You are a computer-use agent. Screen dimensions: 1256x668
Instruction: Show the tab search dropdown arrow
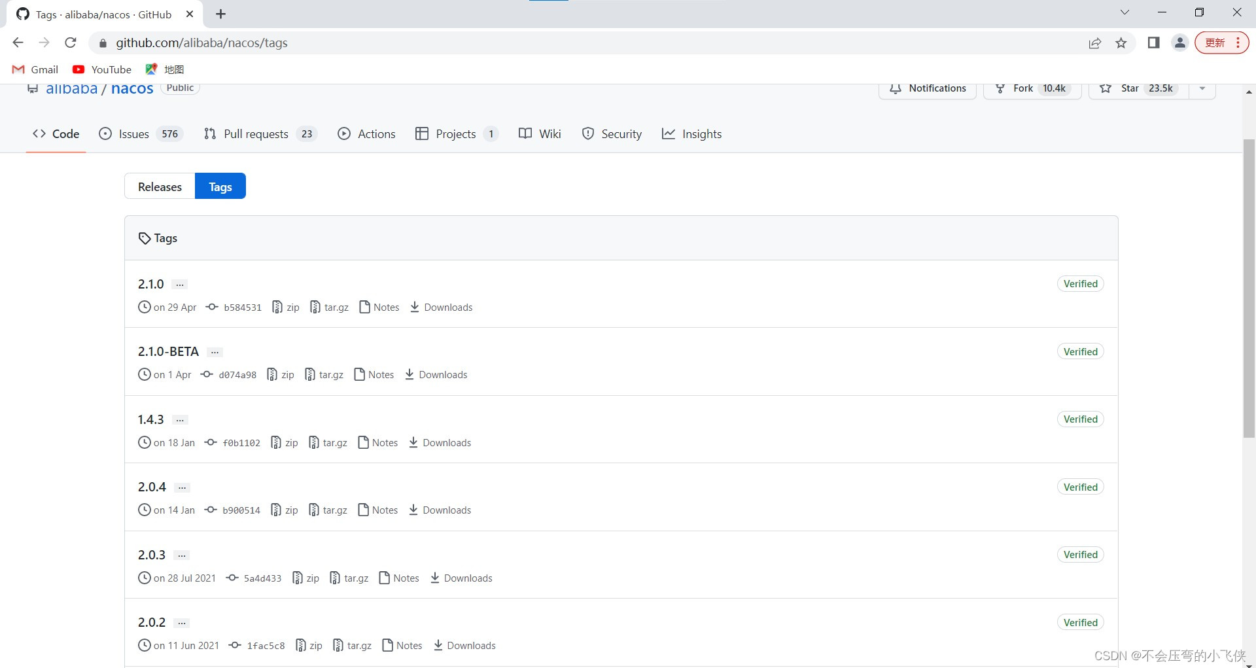coord(1125,12)
